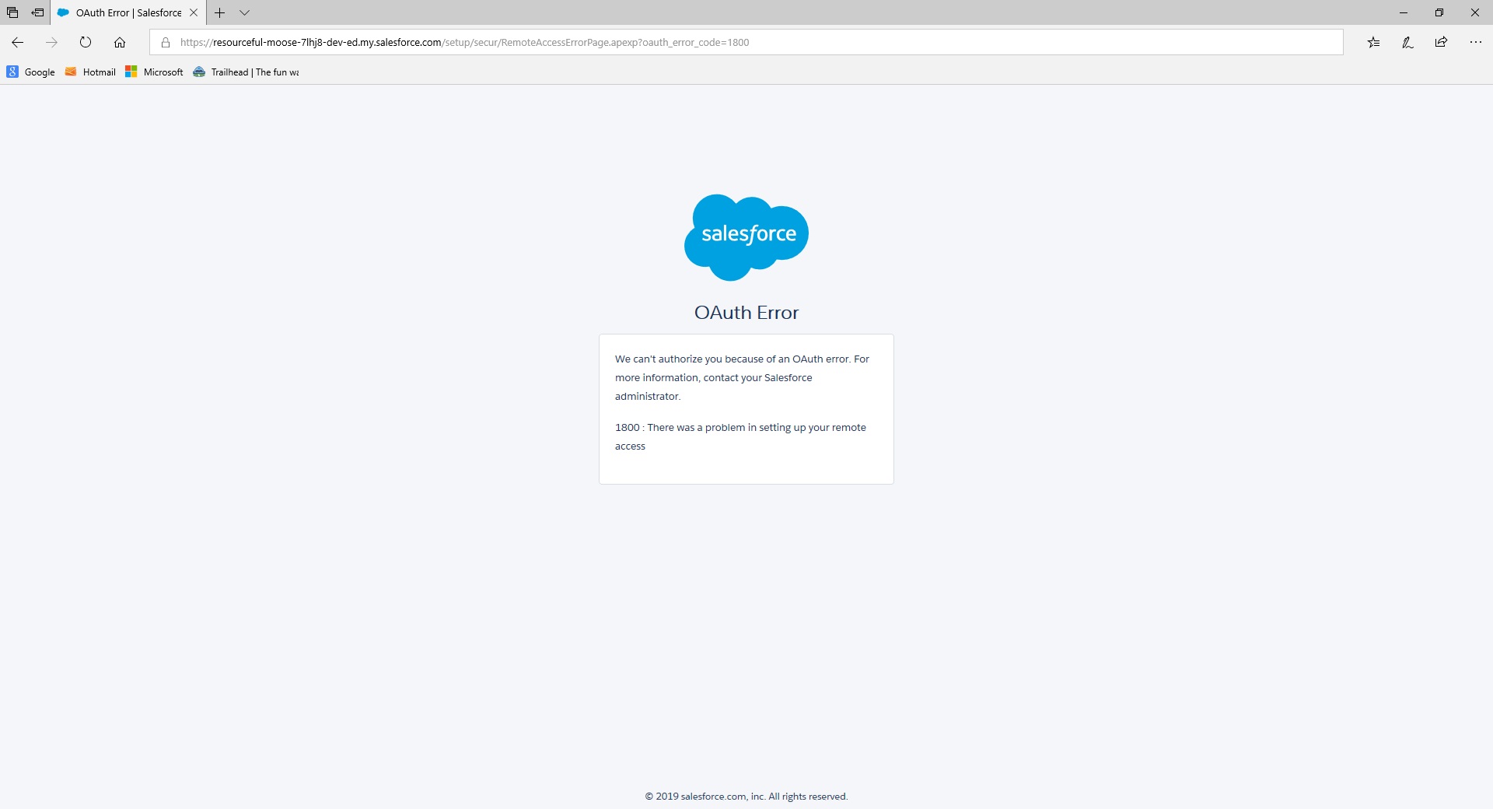The image size is (1493, 809).
Task: Click the Set these tabs aside icon
Action: pyautogui.click(x=37, y=12)
